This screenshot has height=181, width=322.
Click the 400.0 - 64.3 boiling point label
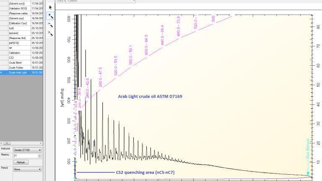tap(146, 45)
